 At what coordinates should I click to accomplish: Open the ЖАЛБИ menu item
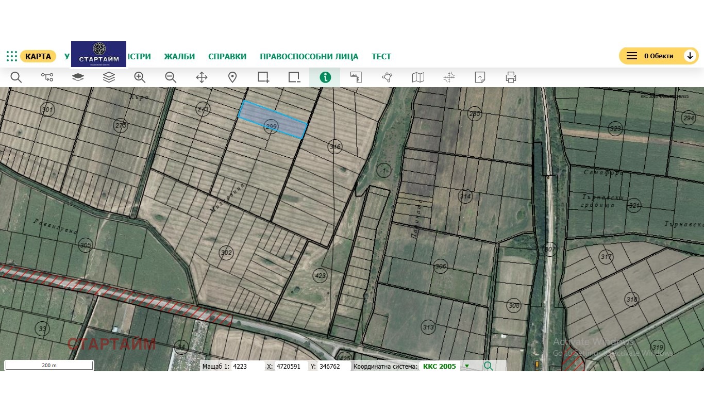click(179, 56)
